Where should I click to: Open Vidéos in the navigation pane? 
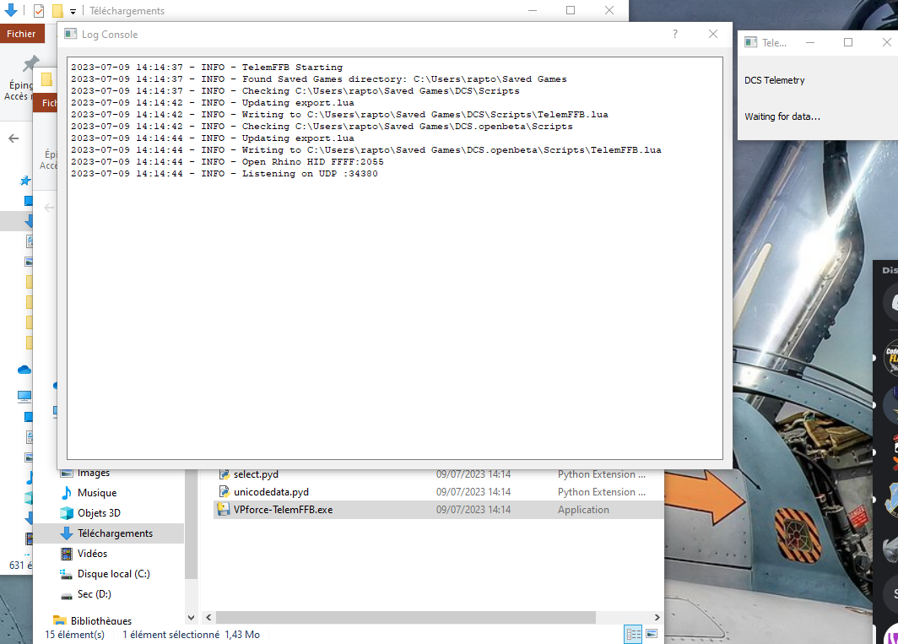point(92,554)
